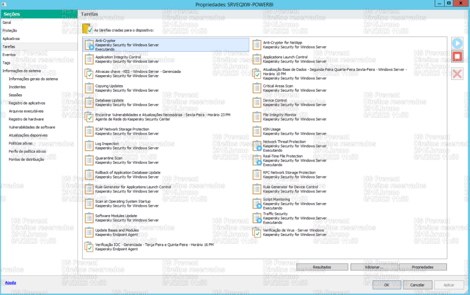The width and height of the screenshot is (470, 295).
Task: Click the Cancelar button
Action: tap(417, 285)
